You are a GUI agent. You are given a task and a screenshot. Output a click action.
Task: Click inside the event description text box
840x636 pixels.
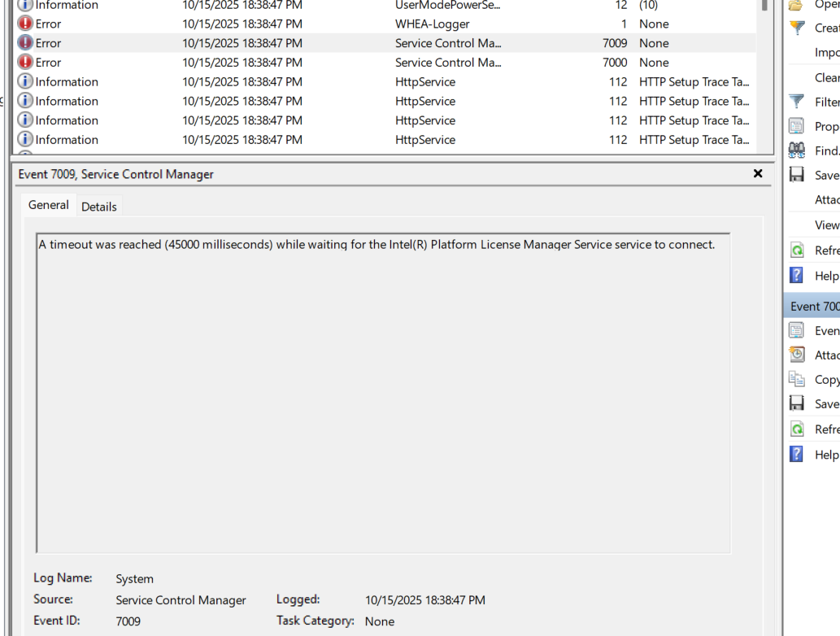383,390
